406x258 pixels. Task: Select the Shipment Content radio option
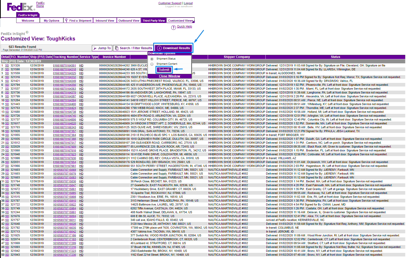click(152, 64)
